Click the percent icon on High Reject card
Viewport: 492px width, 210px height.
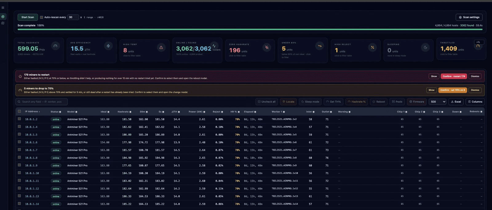coord(372,47)
